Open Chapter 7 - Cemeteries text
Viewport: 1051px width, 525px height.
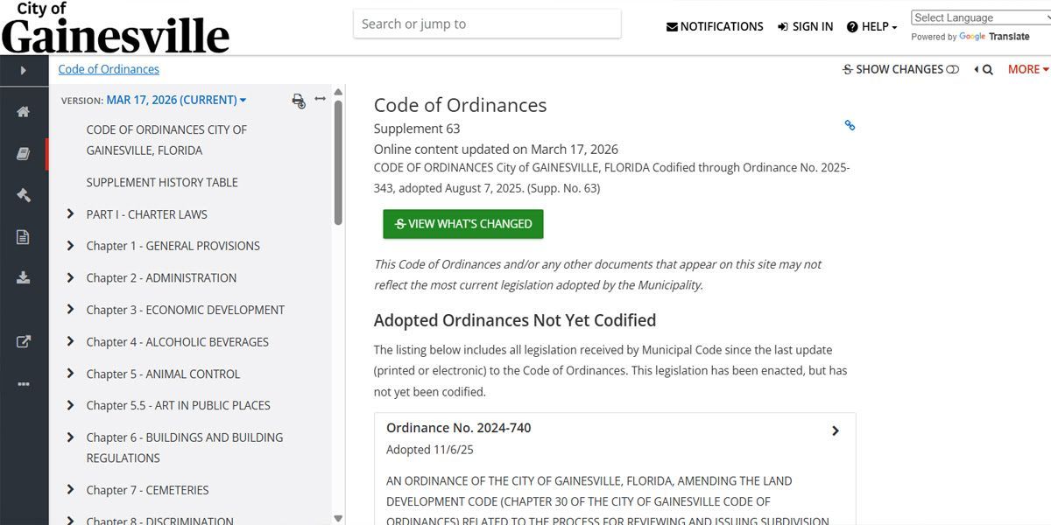tap(147, 490)
